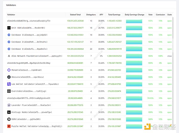This screenshot has width=179, height=133.
Task: Click the Aleo Network Foundation logo icon
Action: [x=9, y=56]
